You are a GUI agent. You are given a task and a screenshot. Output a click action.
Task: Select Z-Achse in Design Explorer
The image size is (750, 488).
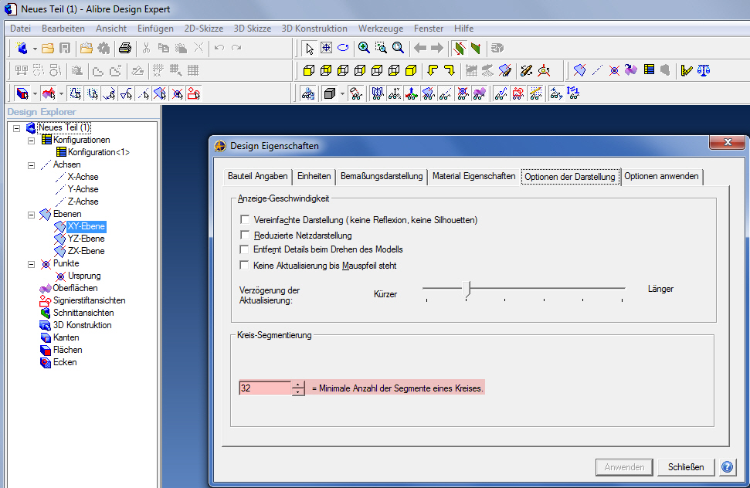83,202
